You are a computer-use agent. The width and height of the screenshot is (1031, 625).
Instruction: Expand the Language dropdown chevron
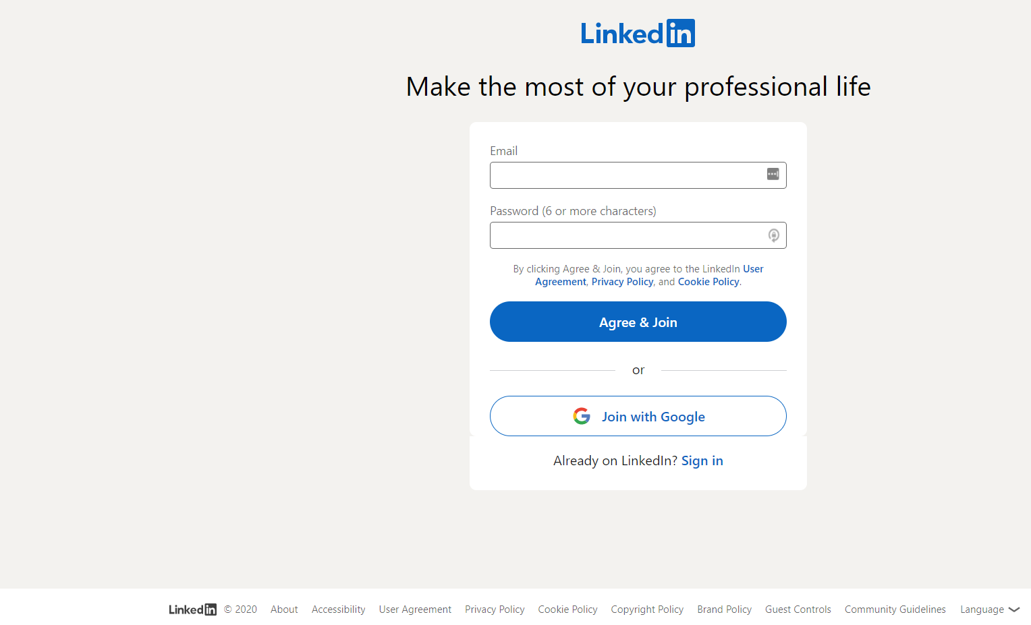(1013, 609)
